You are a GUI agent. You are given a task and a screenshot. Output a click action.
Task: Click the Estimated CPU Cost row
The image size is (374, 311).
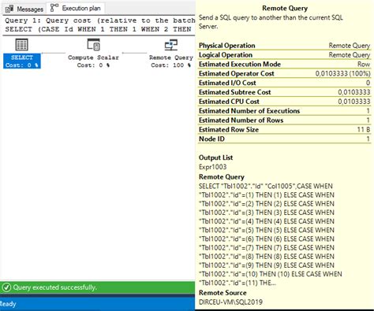285,102
